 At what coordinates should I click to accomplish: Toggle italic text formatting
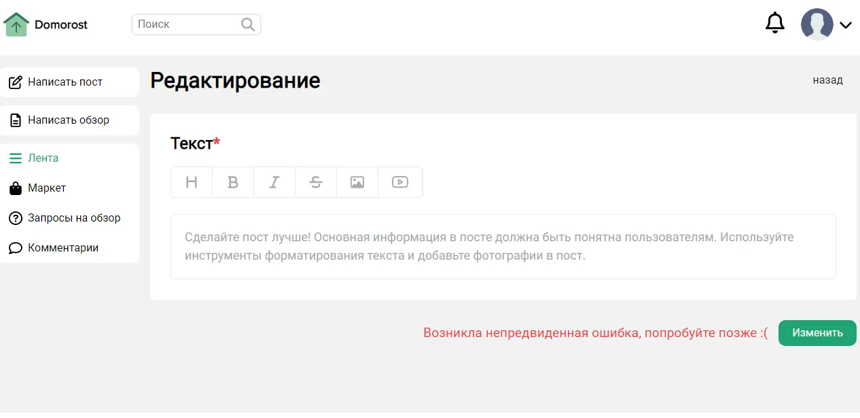[274, 182]
